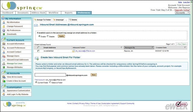Viewport: 193px width, 112px height.
Task: Go to the Reports tab
Action: tap(69, 13)
